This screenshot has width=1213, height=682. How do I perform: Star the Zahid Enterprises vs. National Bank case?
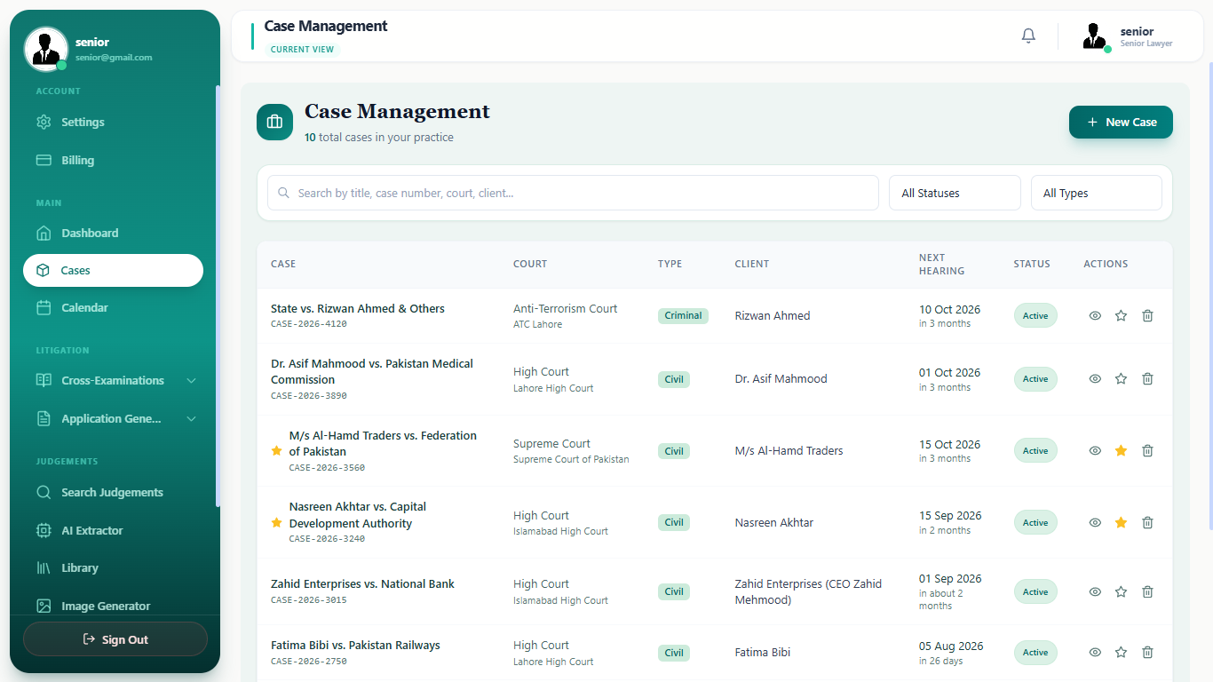[1121, 591]
